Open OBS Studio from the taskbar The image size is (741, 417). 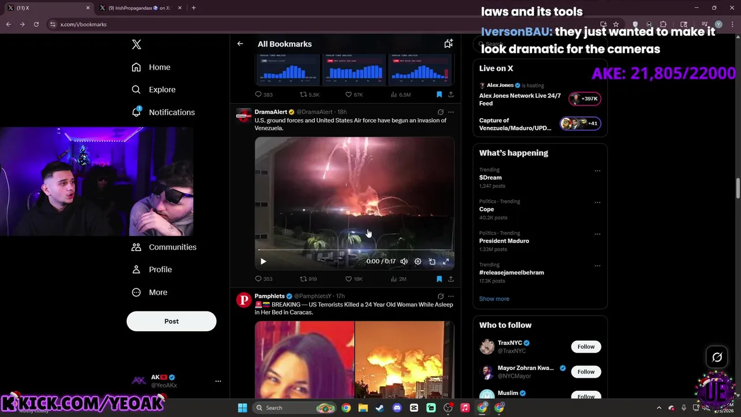(448, 408)
